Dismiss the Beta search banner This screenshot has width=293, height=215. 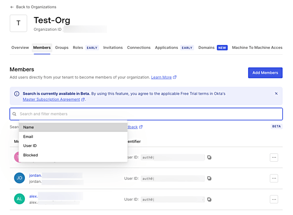coord(276,93)
